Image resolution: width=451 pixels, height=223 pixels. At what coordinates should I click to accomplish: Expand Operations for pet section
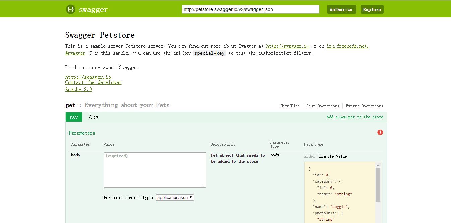365,106
